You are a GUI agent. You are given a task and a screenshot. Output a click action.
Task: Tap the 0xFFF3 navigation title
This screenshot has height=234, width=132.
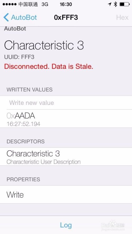pyautogui.click(x=66, y=17)
